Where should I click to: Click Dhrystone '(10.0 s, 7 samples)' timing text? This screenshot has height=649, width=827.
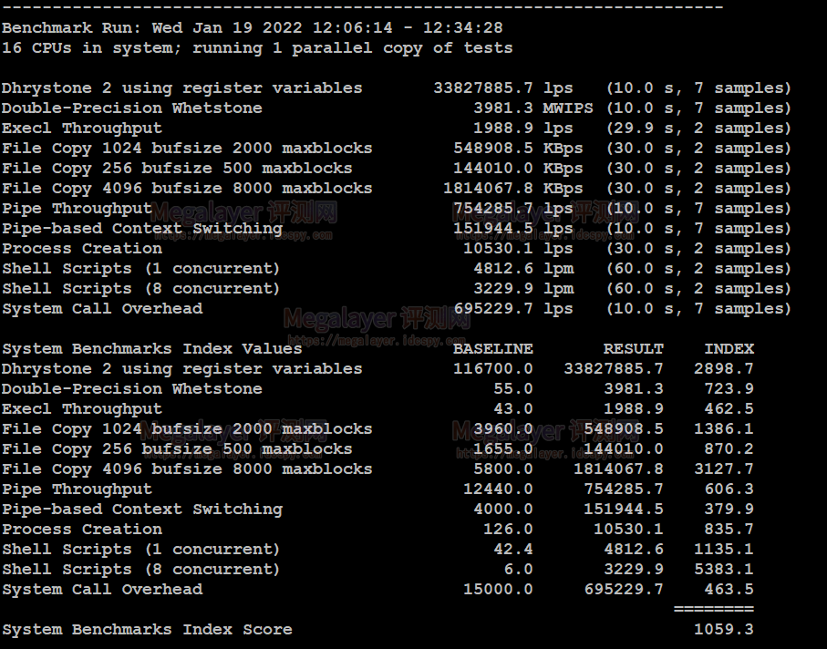[x=698, y=88]
